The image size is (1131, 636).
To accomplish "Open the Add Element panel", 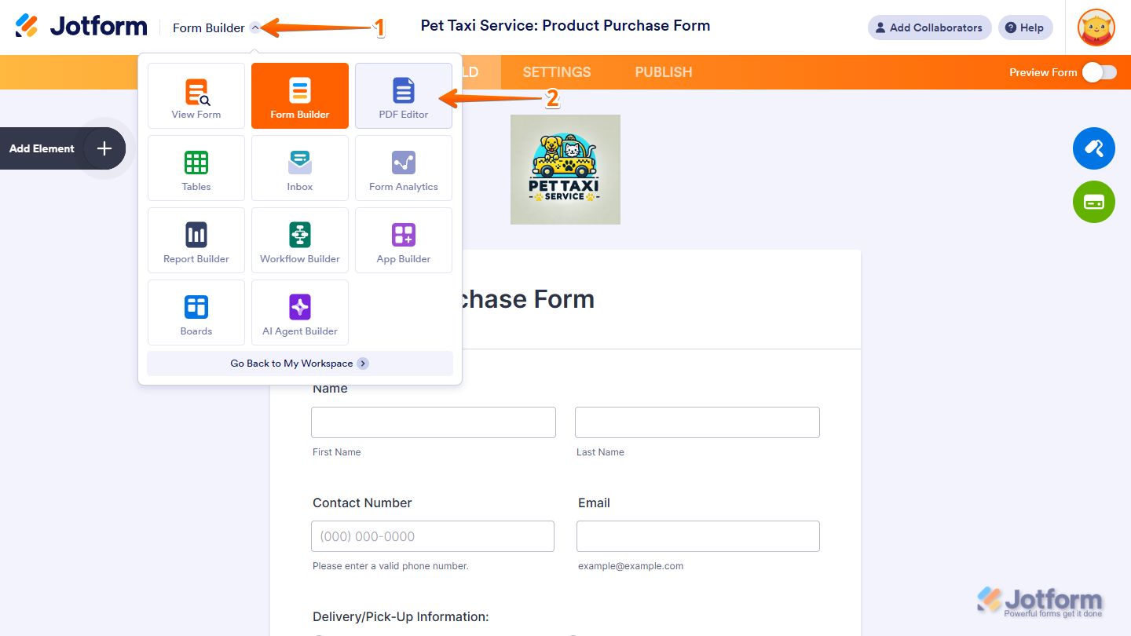I will (63, 148).
